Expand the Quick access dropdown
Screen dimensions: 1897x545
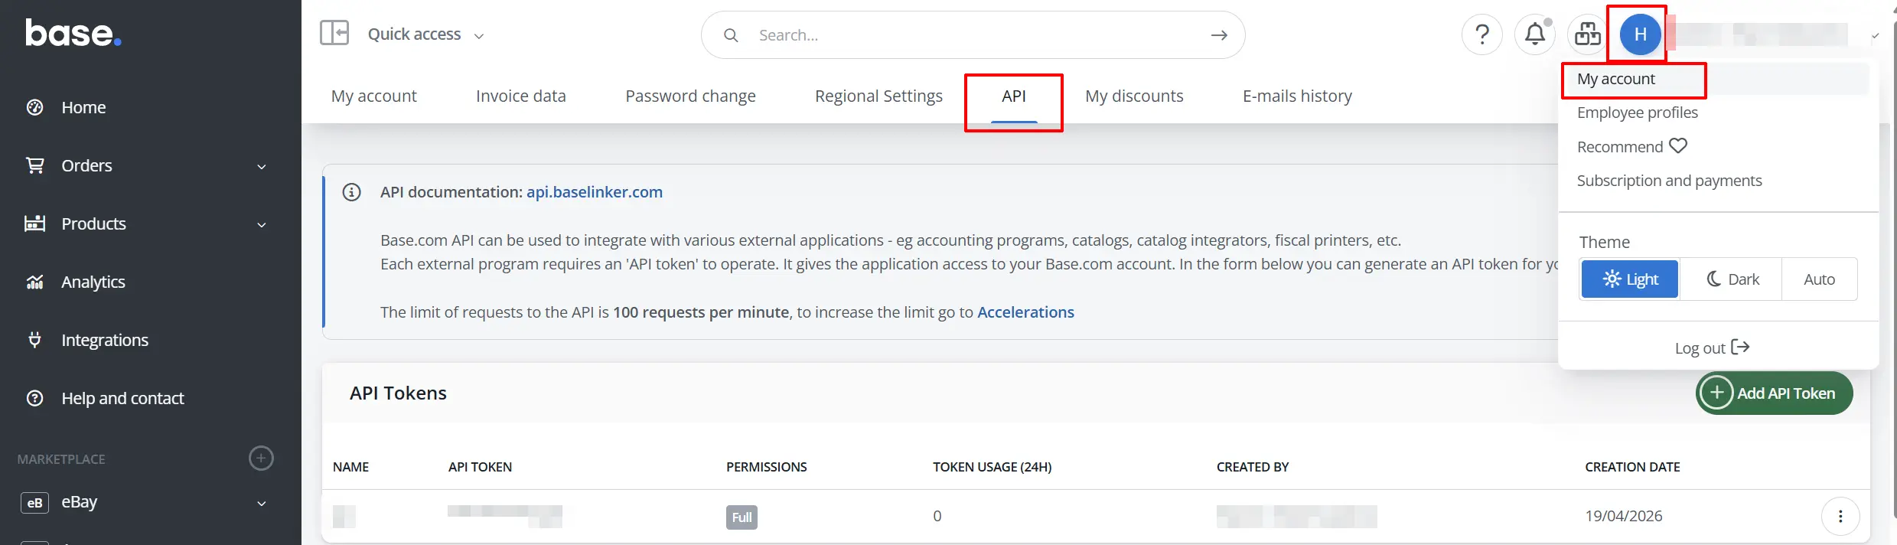[425, 34]
